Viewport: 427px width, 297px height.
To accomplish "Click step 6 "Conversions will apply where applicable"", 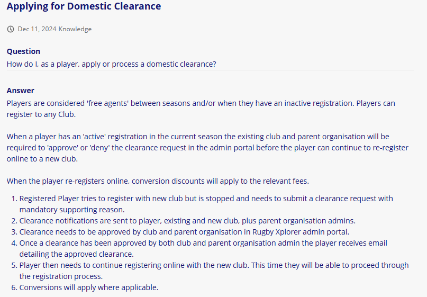I will 89,287.
